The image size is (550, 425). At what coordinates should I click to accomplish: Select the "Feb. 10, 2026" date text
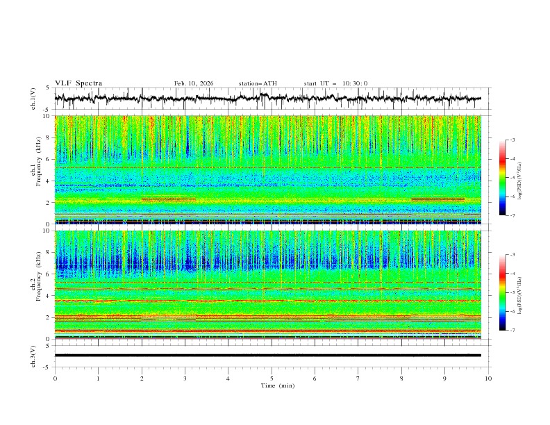[194, 83]
